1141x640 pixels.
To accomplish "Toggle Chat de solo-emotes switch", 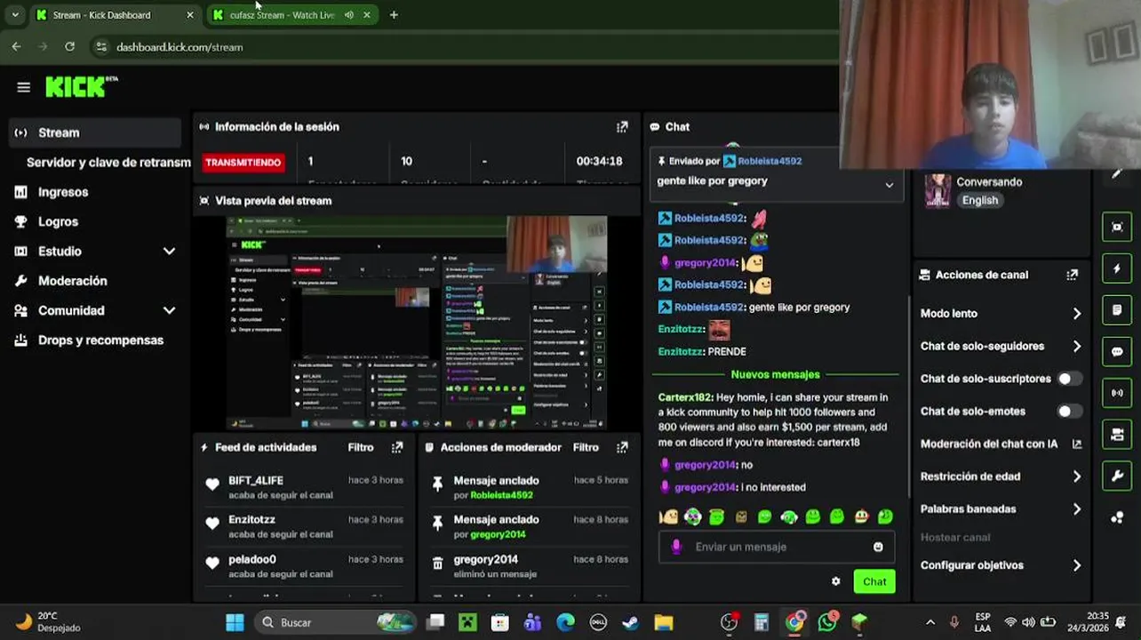I will point(1070,412).
